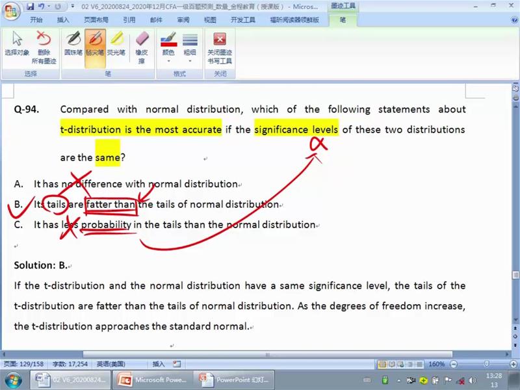
Task: Open the ink color (颜色) dropdown
Action: pos(168,47)
